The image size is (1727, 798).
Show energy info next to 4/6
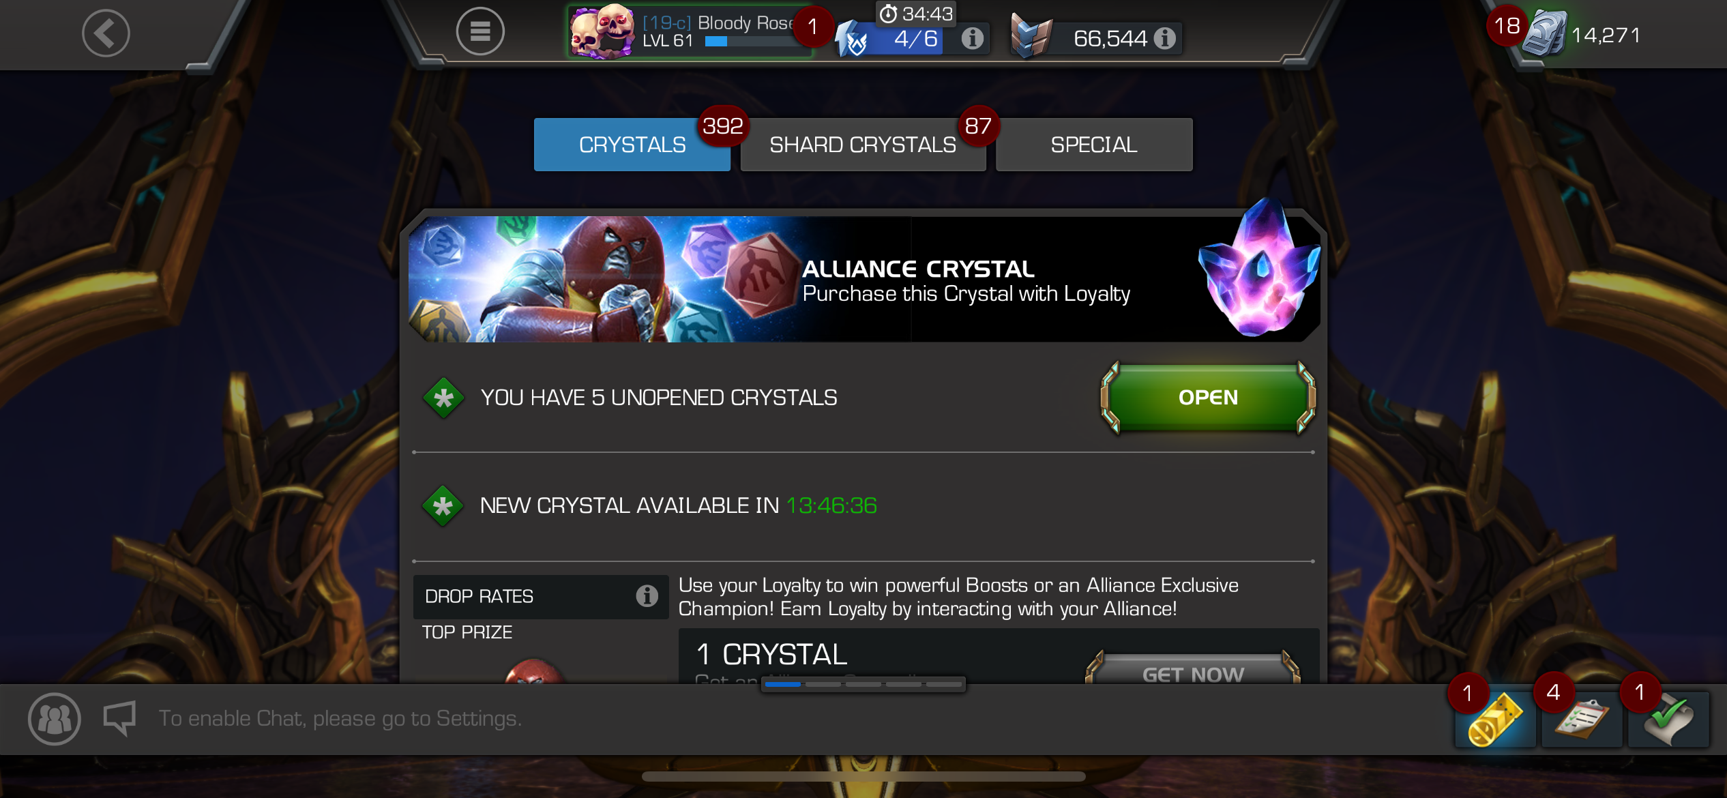coord(973,38)
